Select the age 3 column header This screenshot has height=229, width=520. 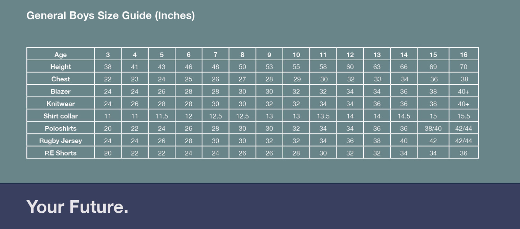point(108,55)
